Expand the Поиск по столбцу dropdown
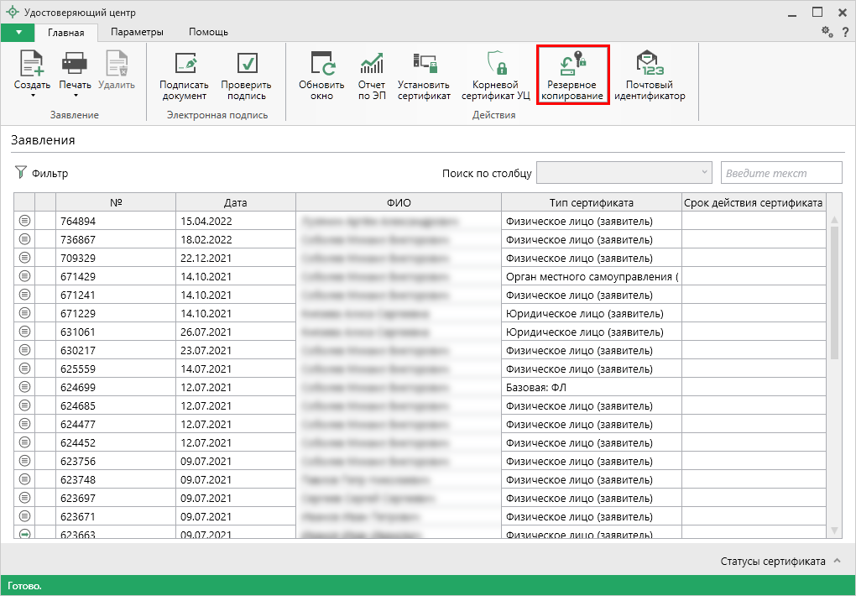 tap(703, 173)
